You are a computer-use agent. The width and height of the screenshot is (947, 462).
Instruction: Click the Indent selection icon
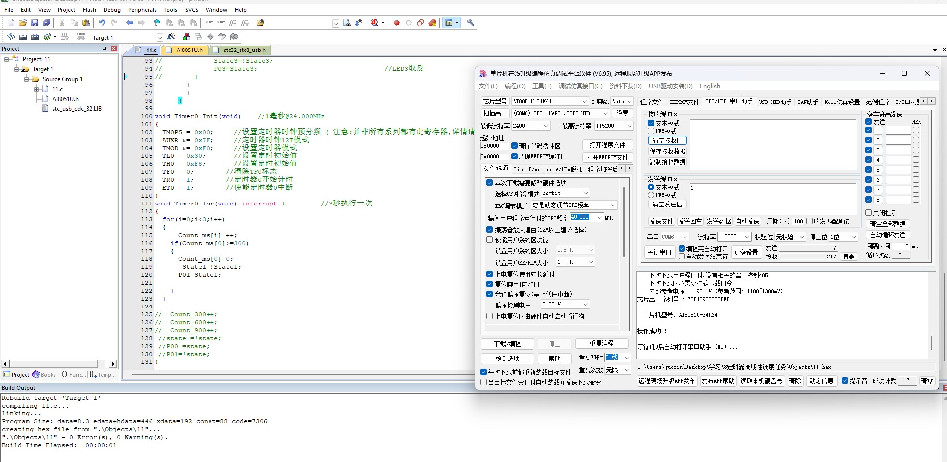point(209,23)
